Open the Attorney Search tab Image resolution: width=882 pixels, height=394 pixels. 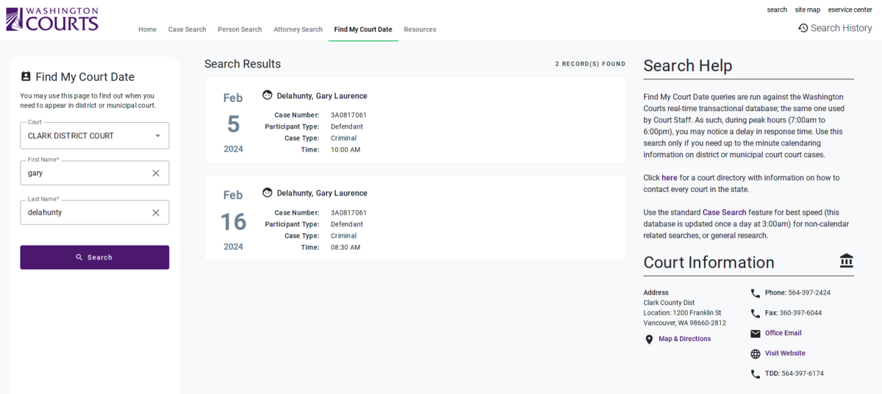298,29
